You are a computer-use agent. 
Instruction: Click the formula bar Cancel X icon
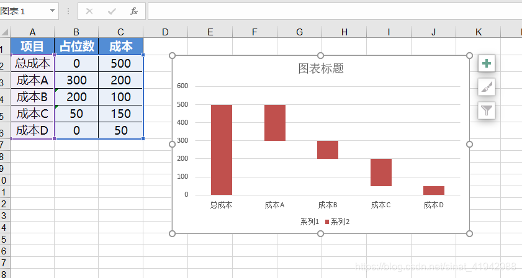tap(89, 11)
